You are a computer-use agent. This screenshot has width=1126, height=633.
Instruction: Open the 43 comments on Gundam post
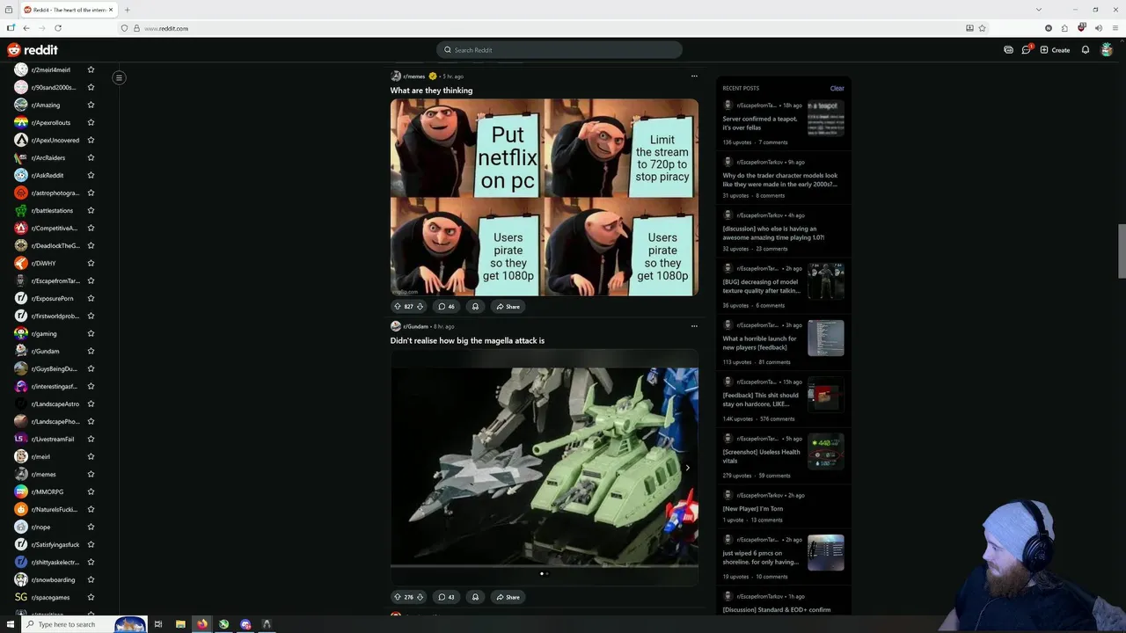(x=447, y=597)
